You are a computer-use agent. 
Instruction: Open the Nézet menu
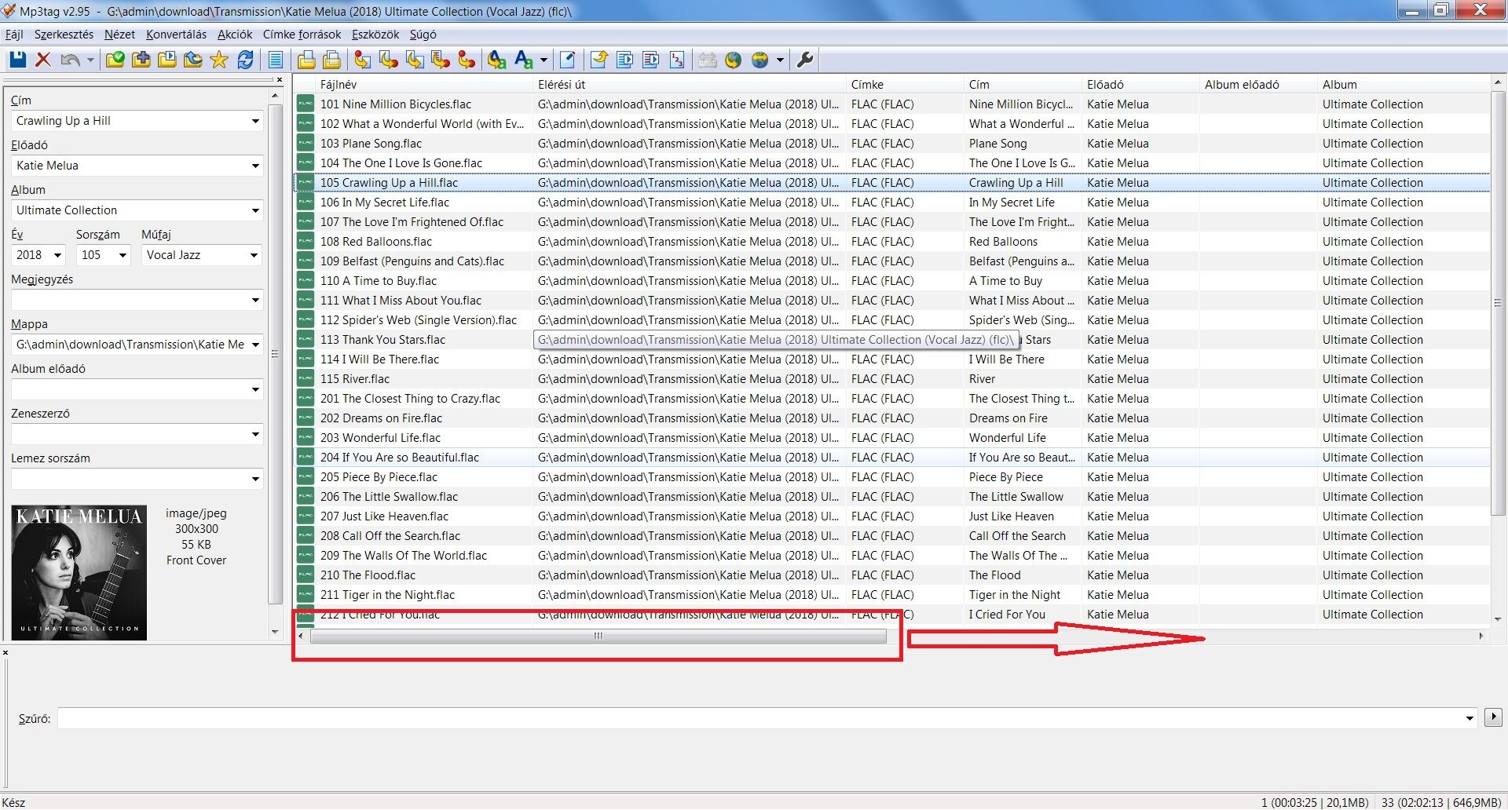(x=119, y=35)
